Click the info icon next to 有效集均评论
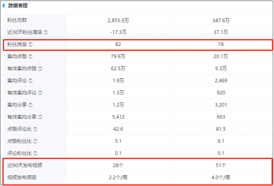Screen dimensions: 274x186 tap(40, 93)
